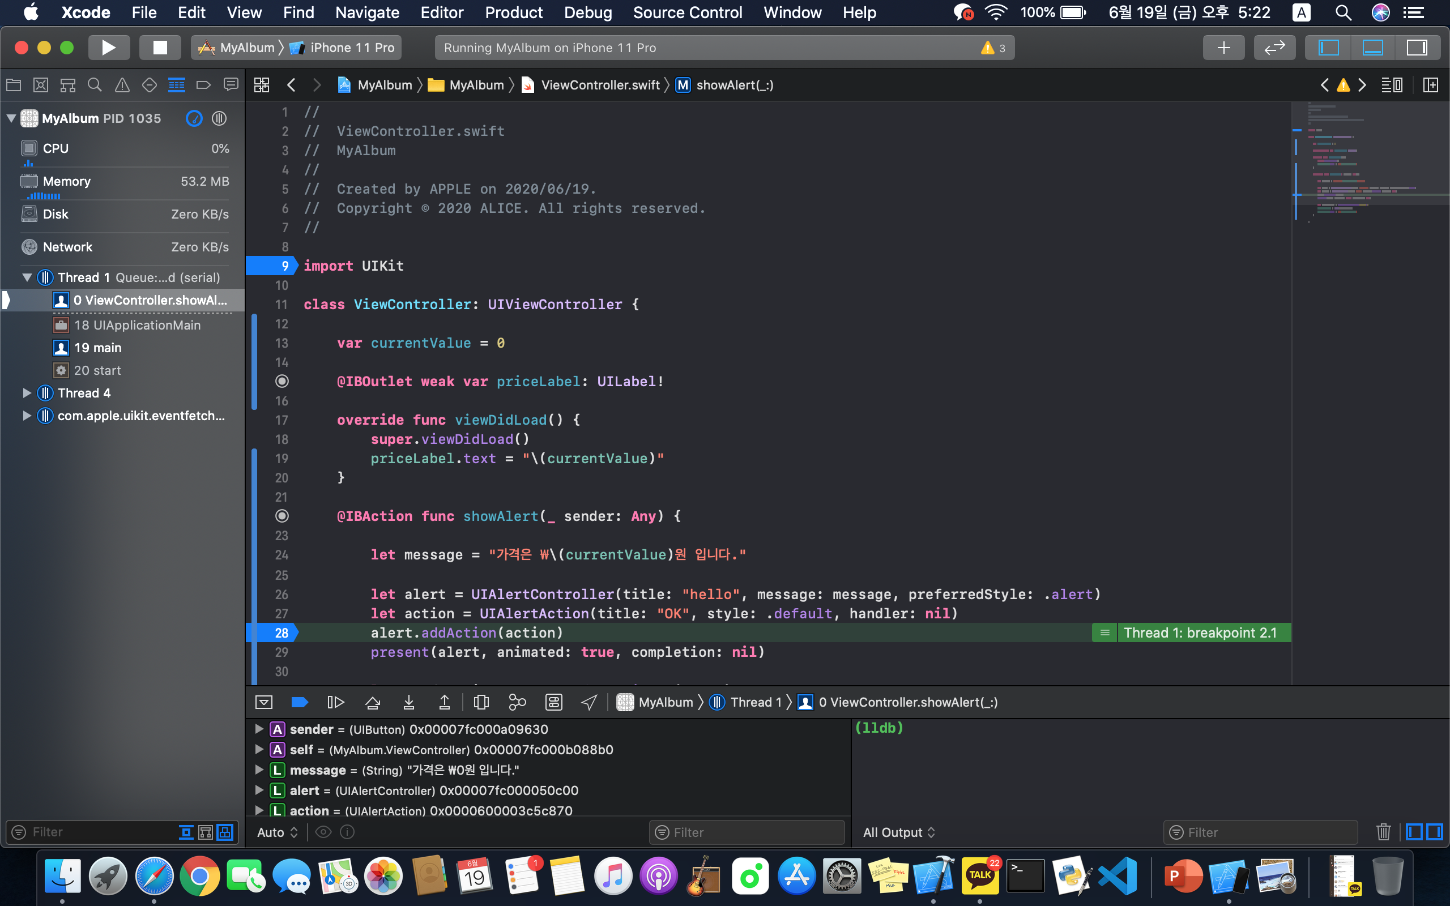Click the Step Into debug button
The height and width of the screenshot is (906, 1450).
tap(408, 702)
